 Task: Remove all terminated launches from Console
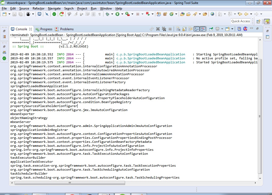[164, 29]
